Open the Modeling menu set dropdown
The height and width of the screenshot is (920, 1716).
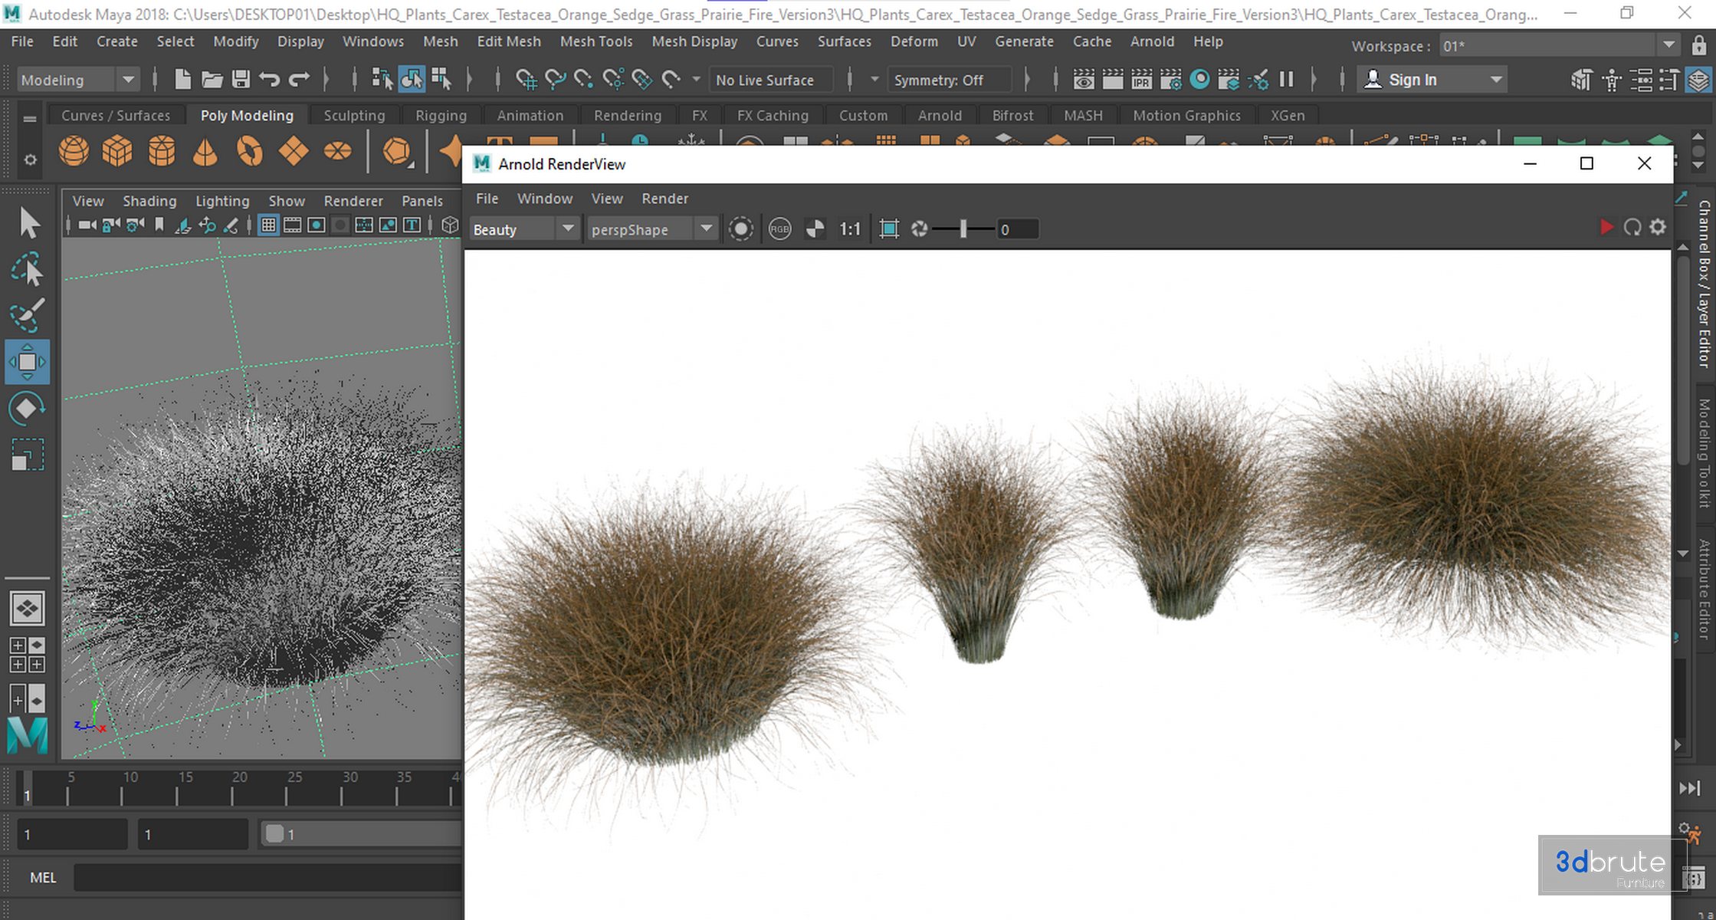click(77, 80)
